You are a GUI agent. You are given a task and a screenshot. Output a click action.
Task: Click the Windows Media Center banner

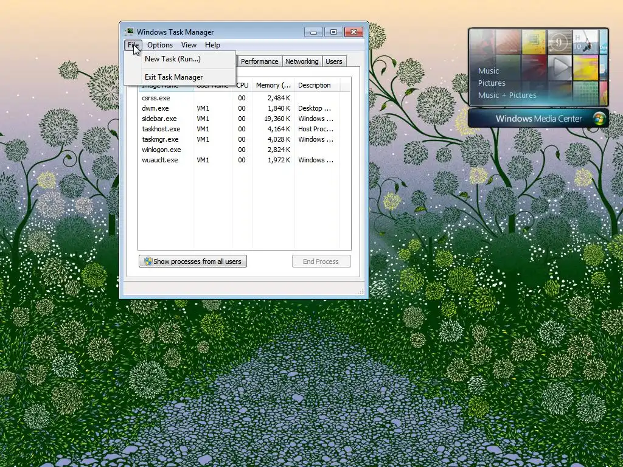point(538,119)
